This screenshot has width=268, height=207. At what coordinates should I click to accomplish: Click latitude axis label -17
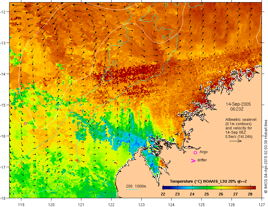pos(3,167)
